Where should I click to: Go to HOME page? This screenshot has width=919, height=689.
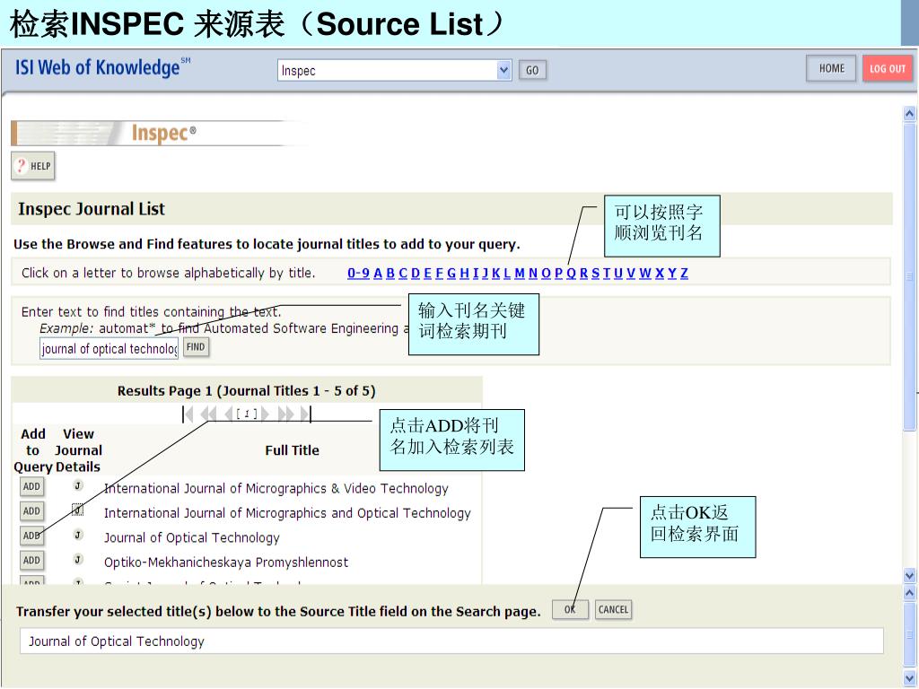click(x=831, y=68)
